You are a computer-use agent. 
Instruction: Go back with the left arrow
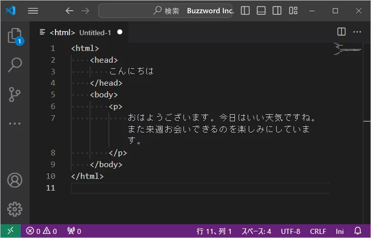click(69, 11)
